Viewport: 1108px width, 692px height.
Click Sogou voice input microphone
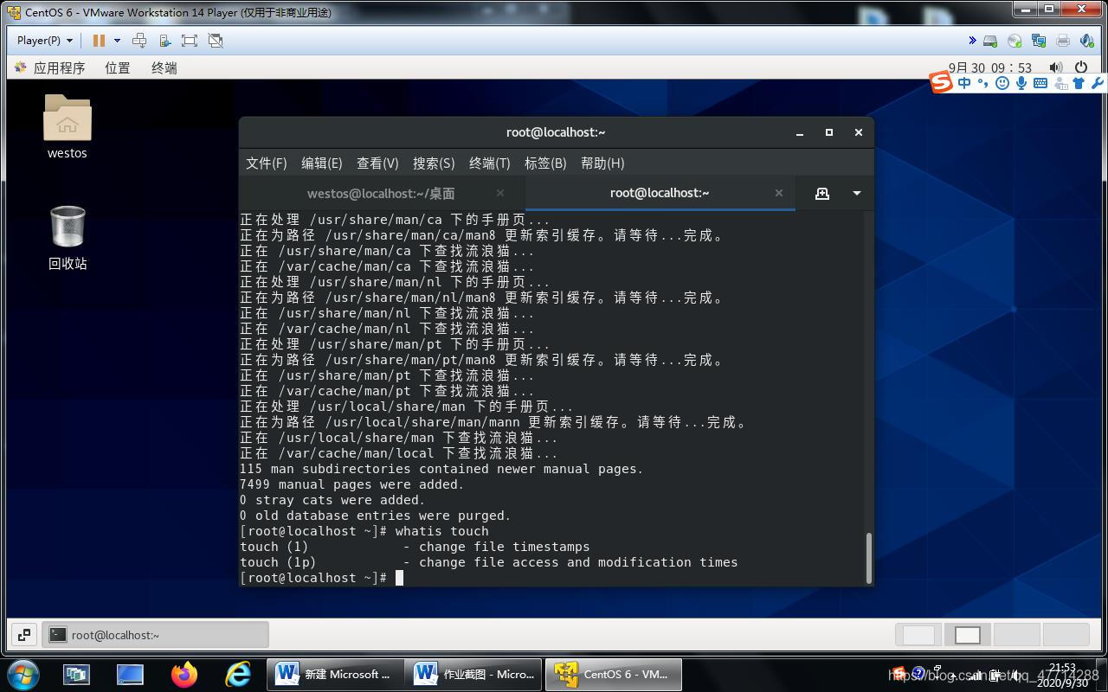point(1021,83)
